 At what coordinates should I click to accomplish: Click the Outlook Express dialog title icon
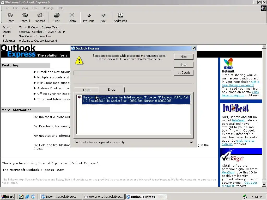(x=73, y=48)
